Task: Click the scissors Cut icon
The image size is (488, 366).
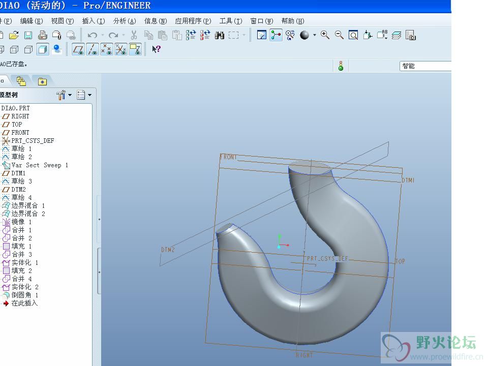Action: point(134,35)
